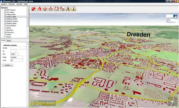Viewport: 179px width, 108px height.
Task: Toggle the Building Numbers layer checkbox
Action: click(x=5, y=21)
